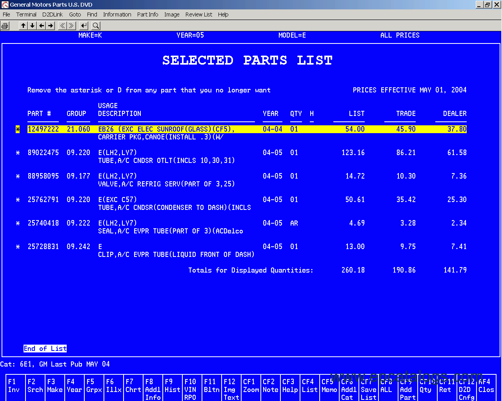Open the Review List menu
Screen dimensions: 502x401
click(x=198, y=14)
